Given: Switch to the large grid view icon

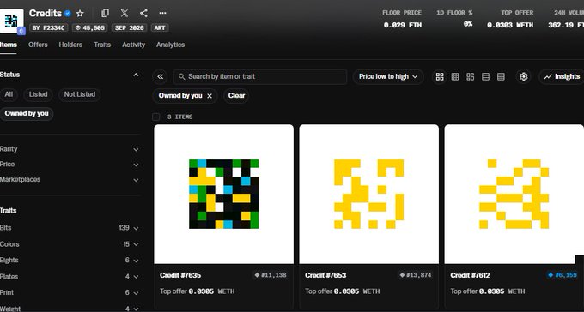Looking at the screenshot, I should (x=440, y=76).
